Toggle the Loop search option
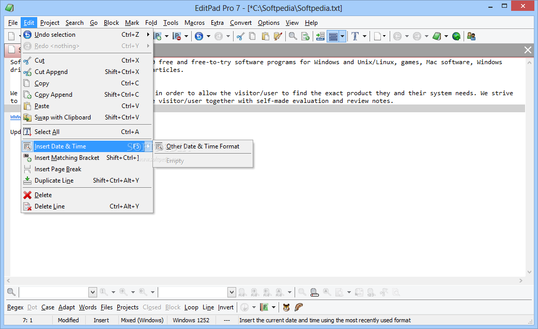Image resolution: width=538 pixels, height=329 pixels. 191,307
